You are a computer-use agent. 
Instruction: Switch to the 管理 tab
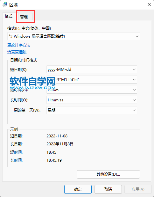pyautogui.click(x=25, y=17)
